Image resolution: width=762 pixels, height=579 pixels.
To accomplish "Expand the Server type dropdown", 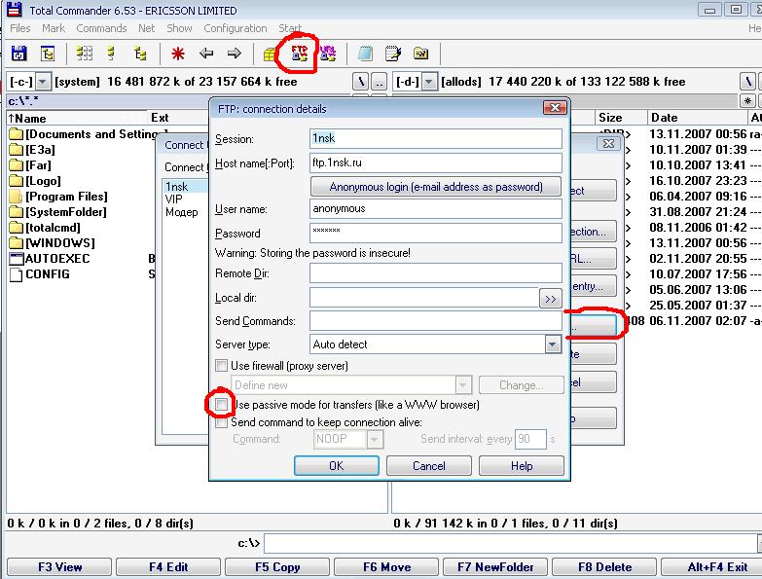I will [x=553, y=344].
